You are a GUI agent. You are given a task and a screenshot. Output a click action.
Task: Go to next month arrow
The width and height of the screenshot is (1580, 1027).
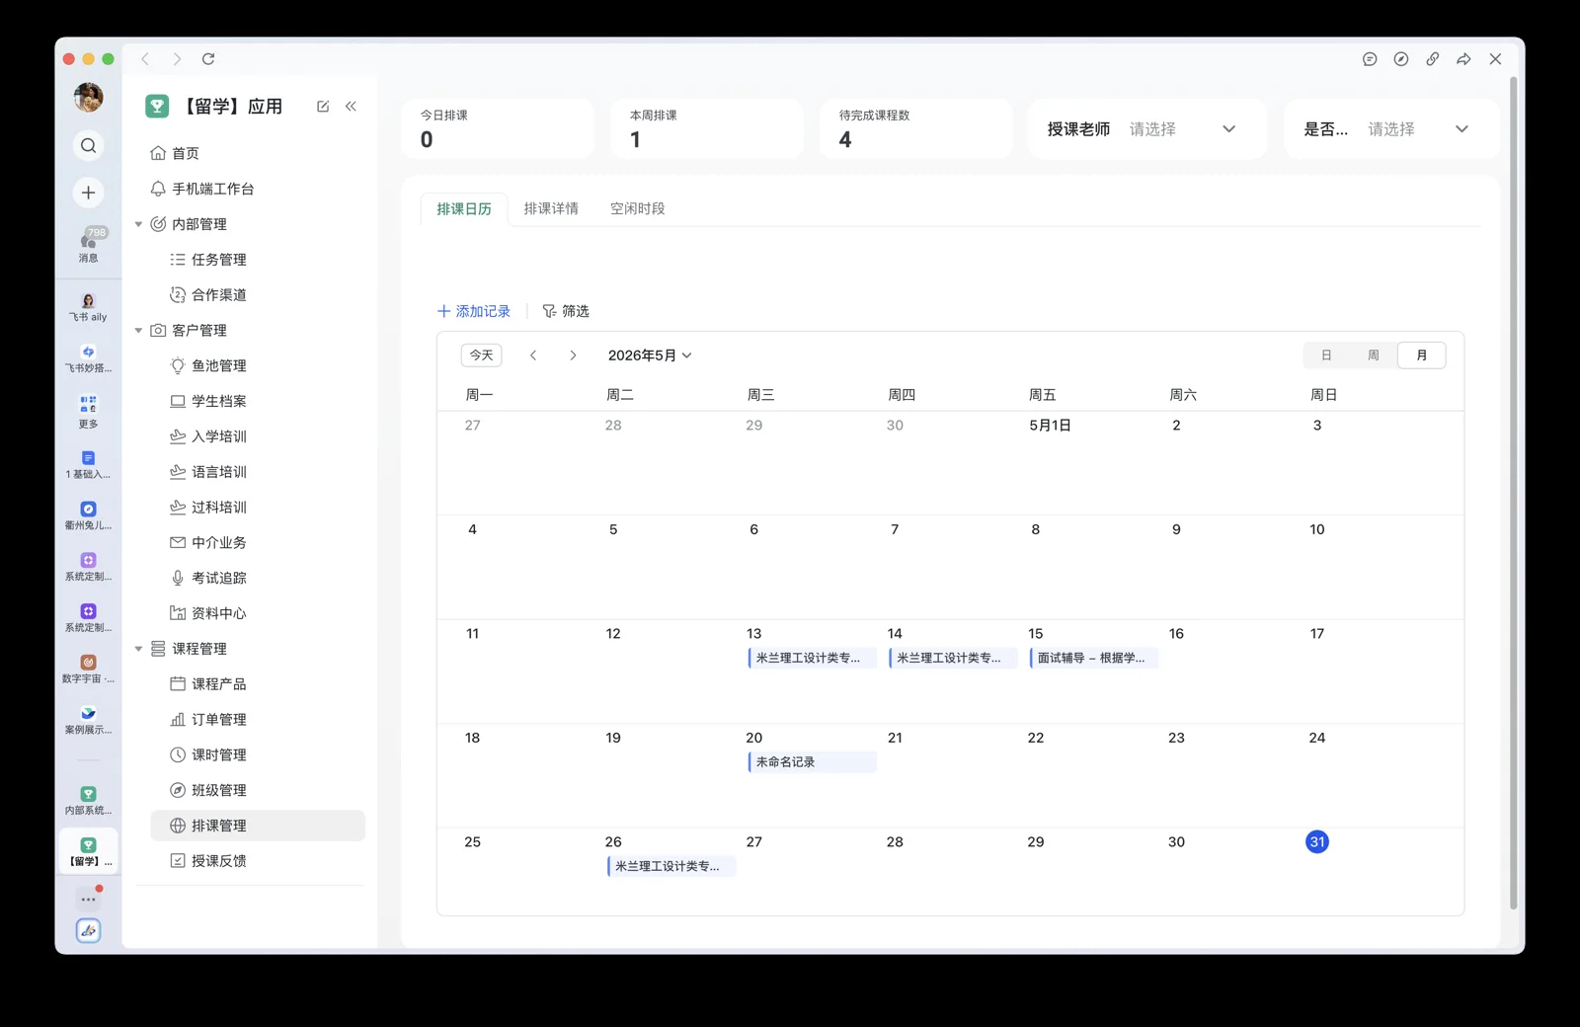pyautogui.click(x=573, y=355)
